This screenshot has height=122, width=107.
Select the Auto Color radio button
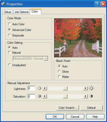tap(9, 24)
